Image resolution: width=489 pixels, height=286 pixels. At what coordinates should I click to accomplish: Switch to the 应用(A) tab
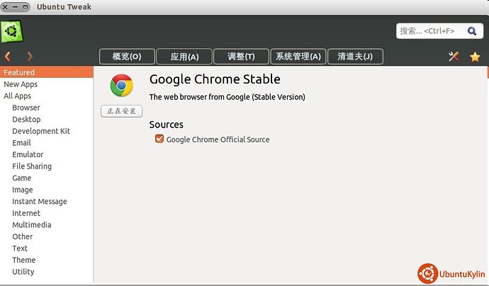184,57
